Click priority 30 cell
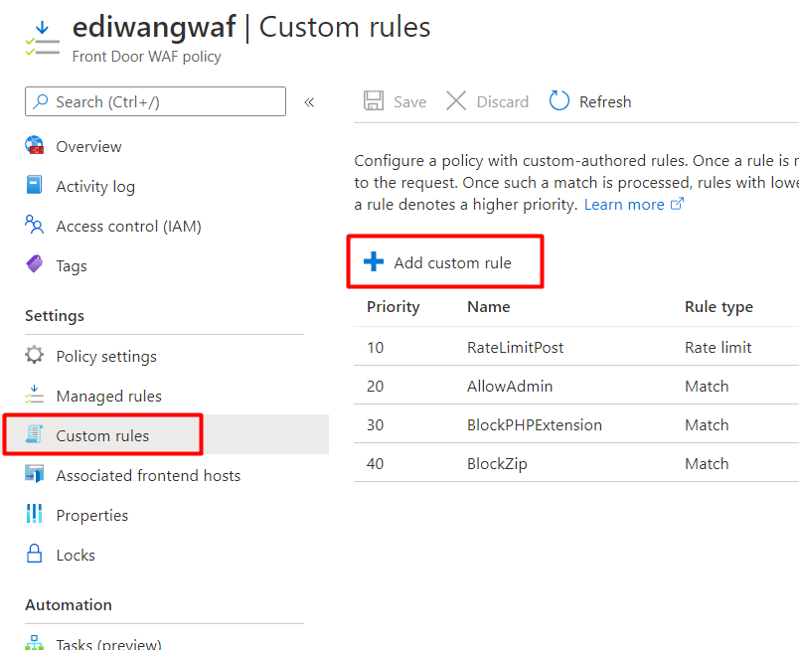 point(375,424)
